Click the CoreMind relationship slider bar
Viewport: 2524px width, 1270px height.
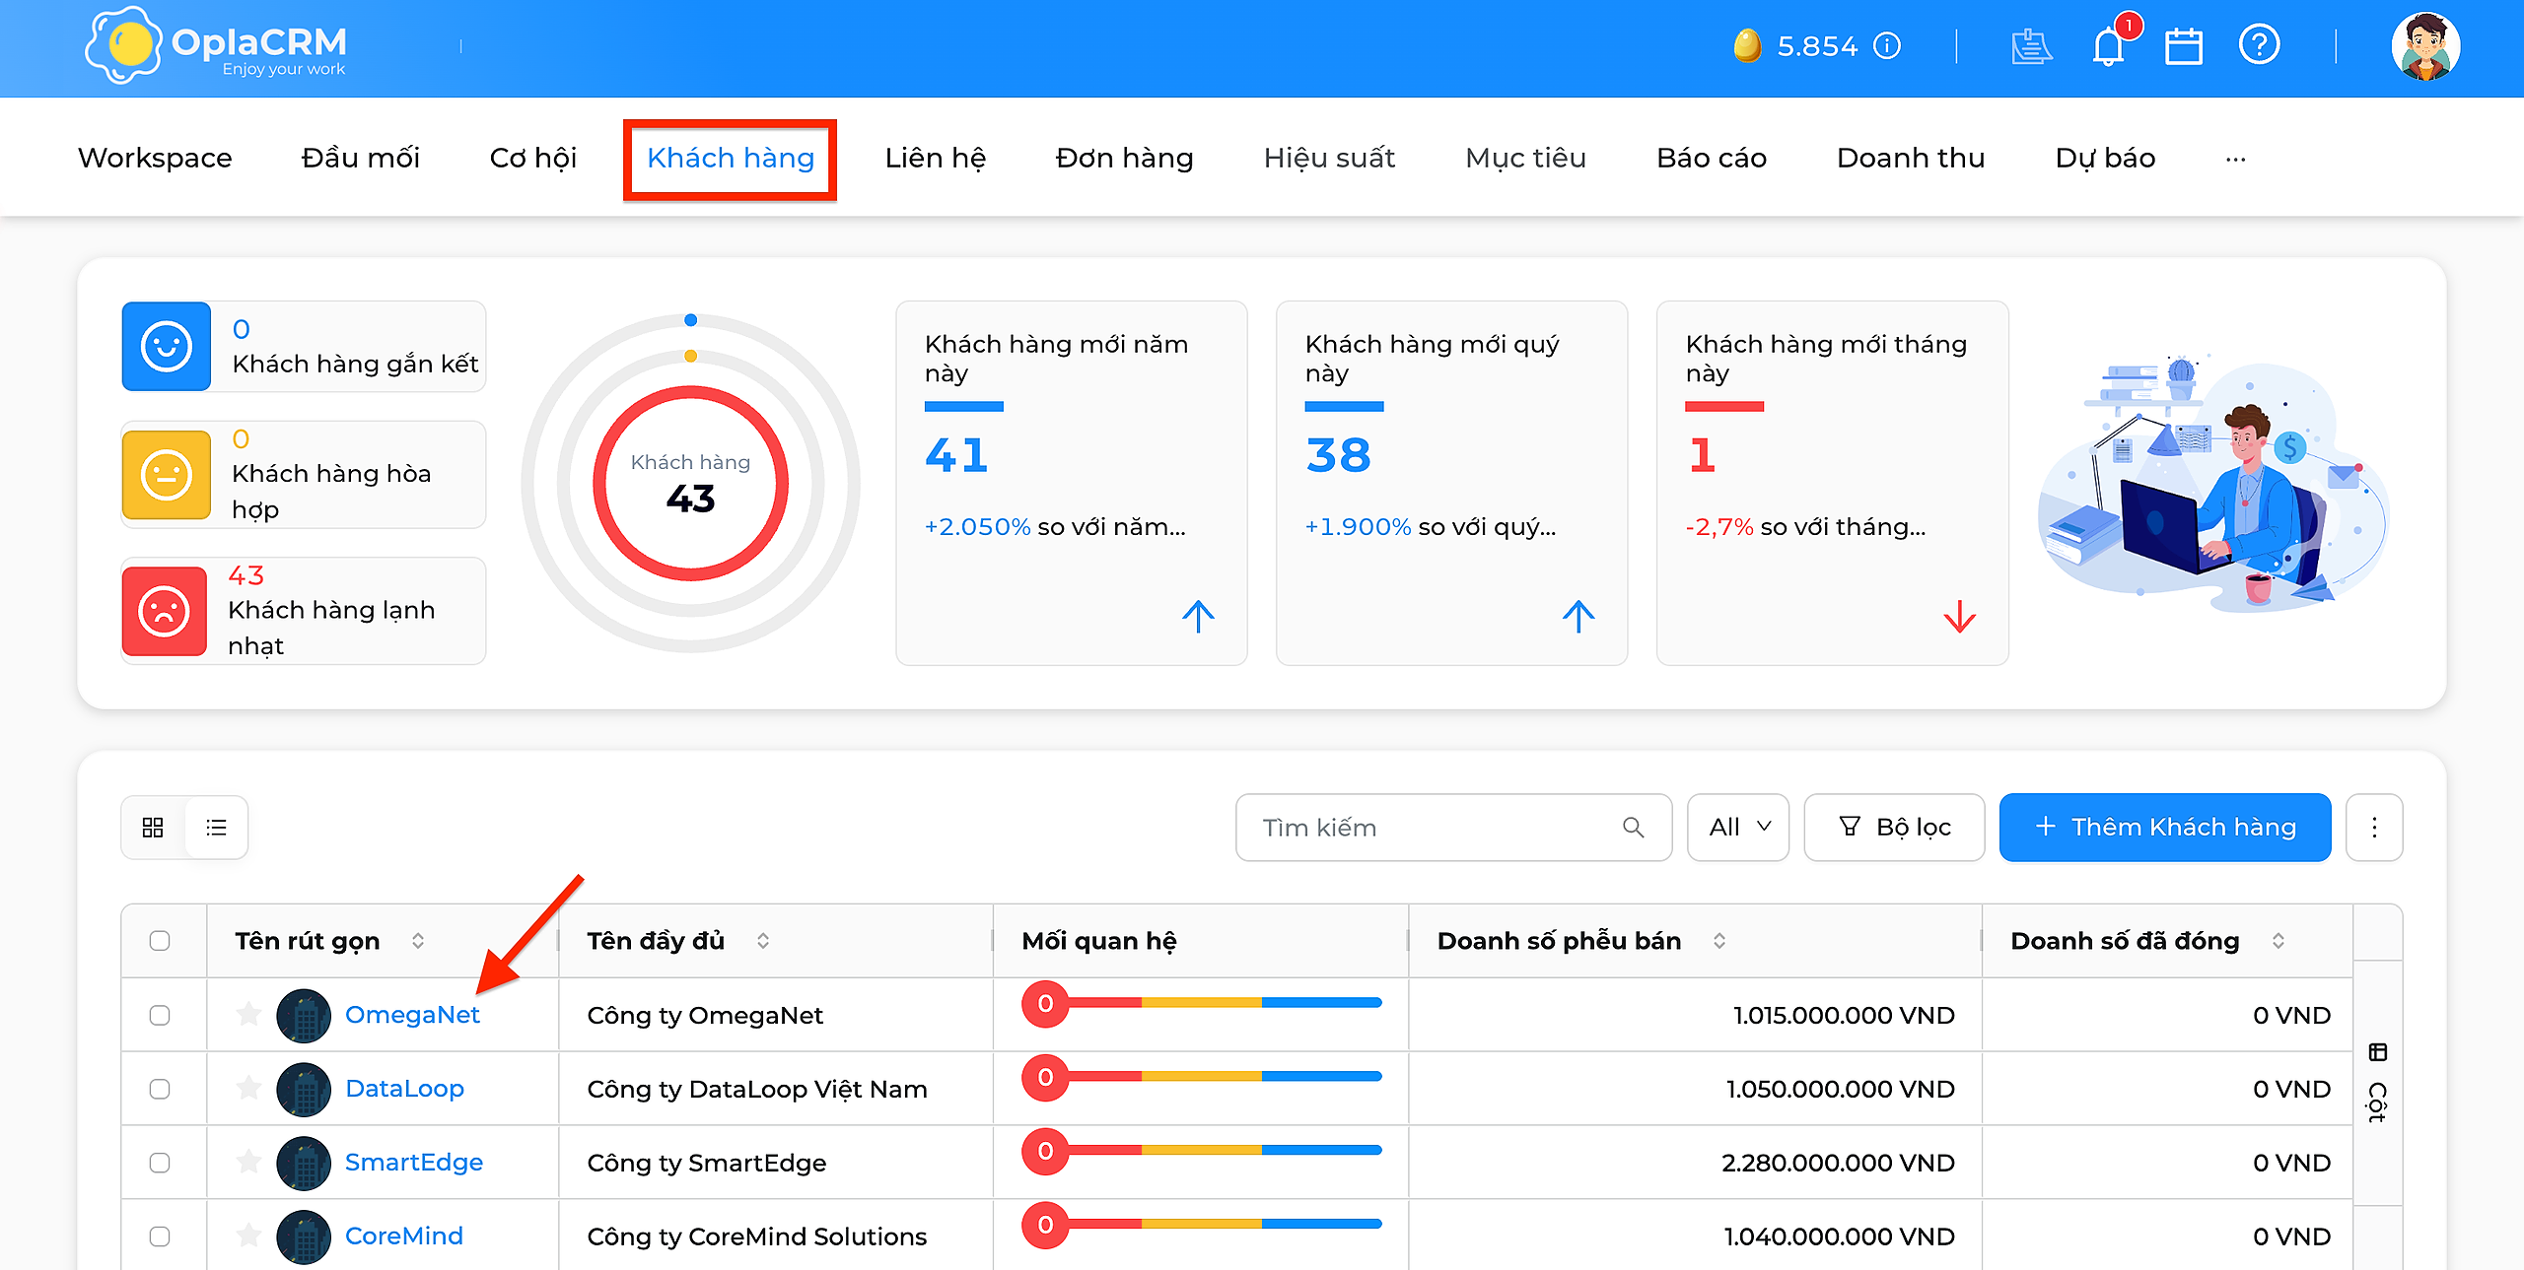pos(1203,1225)
